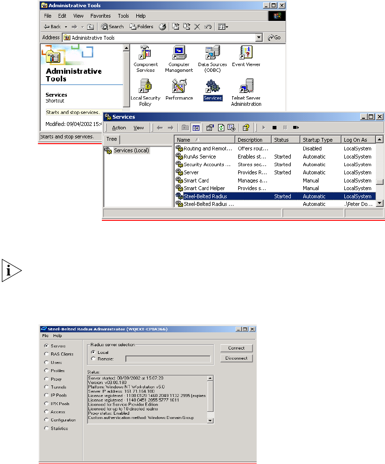This screenshot has height=464, width=385.
Task: Sort by Status column header
Action: point(286,140)
